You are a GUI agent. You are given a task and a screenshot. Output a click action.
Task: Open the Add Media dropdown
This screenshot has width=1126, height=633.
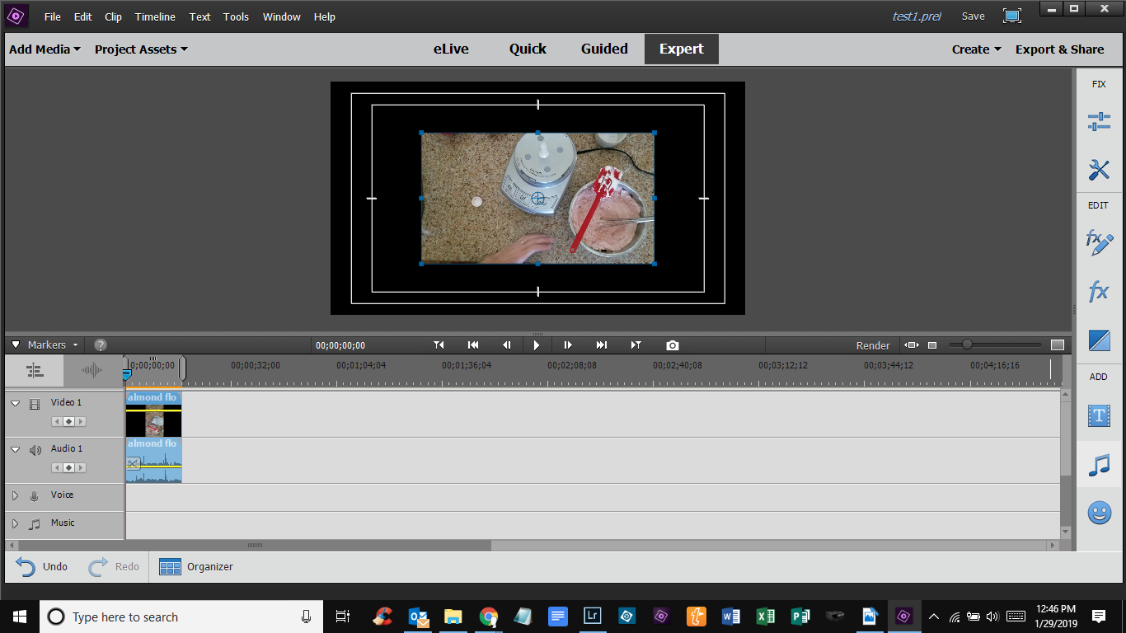45,49
